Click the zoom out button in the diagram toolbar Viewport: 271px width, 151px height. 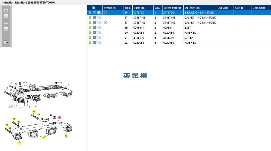tap(6, 16)
